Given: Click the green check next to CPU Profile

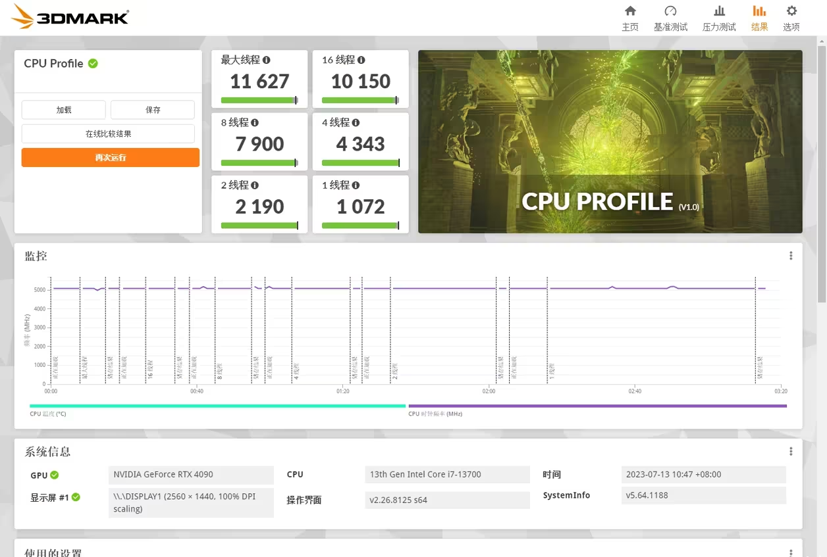Looking at the screenshot, I should (x=93, y=63).
